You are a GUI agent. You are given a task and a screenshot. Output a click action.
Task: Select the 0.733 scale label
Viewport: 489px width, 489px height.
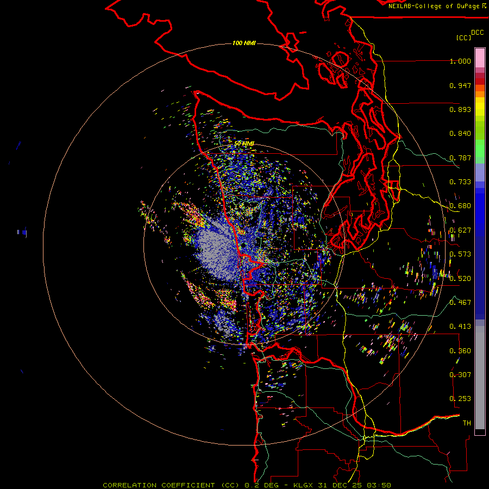coord(460,182)
